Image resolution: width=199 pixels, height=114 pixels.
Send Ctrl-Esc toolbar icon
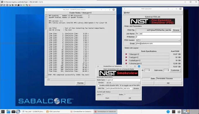[x=18, y=5]
